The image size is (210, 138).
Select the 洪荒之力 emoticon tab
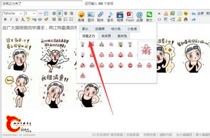(88, 36)
